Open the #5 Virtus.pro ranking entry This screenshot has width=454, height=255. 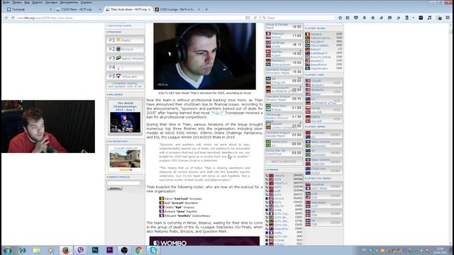tap(125, 76)
